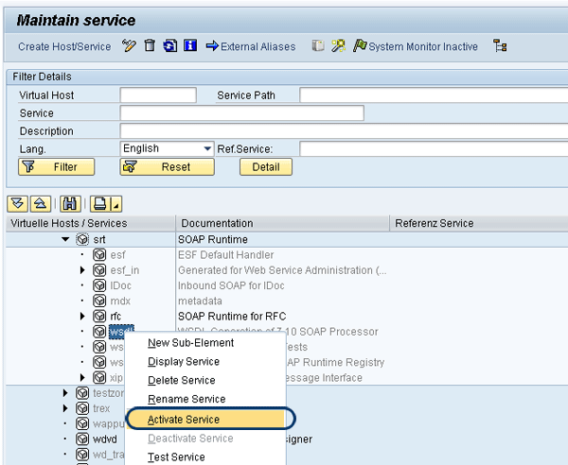This screenshot has width=568, height=465.
Task: Click the magic wand toolbar icon
Action: click(x=338, y=46)
